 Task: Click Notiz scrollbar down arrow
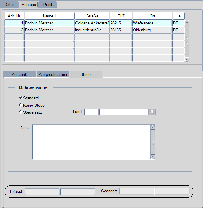coord(153,157)
